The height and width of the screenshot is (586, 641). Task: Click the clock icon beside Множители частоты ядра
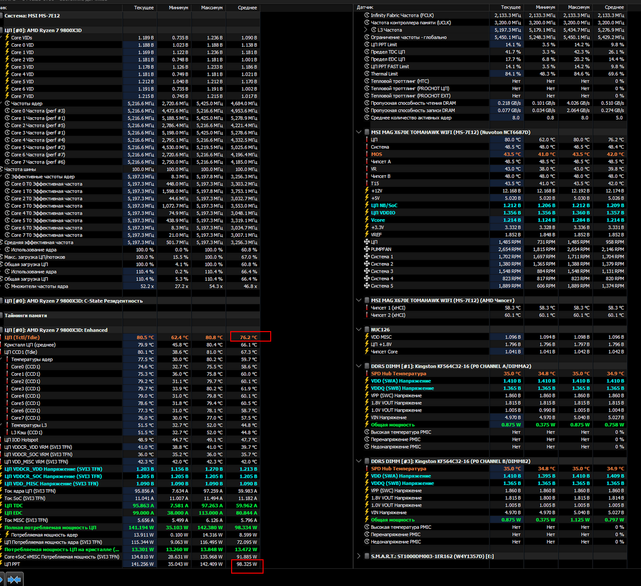coord(7,286)
